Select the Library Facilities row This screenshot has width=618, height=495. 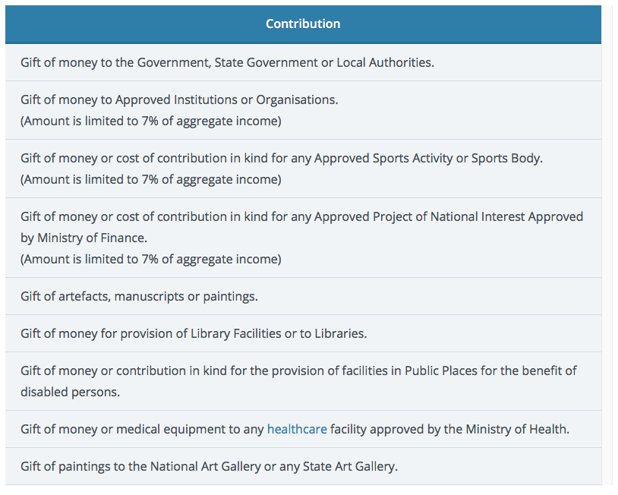click(x=194, y=334)
